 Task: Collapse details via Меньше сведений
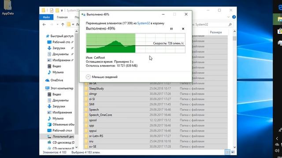click(102, 77)
